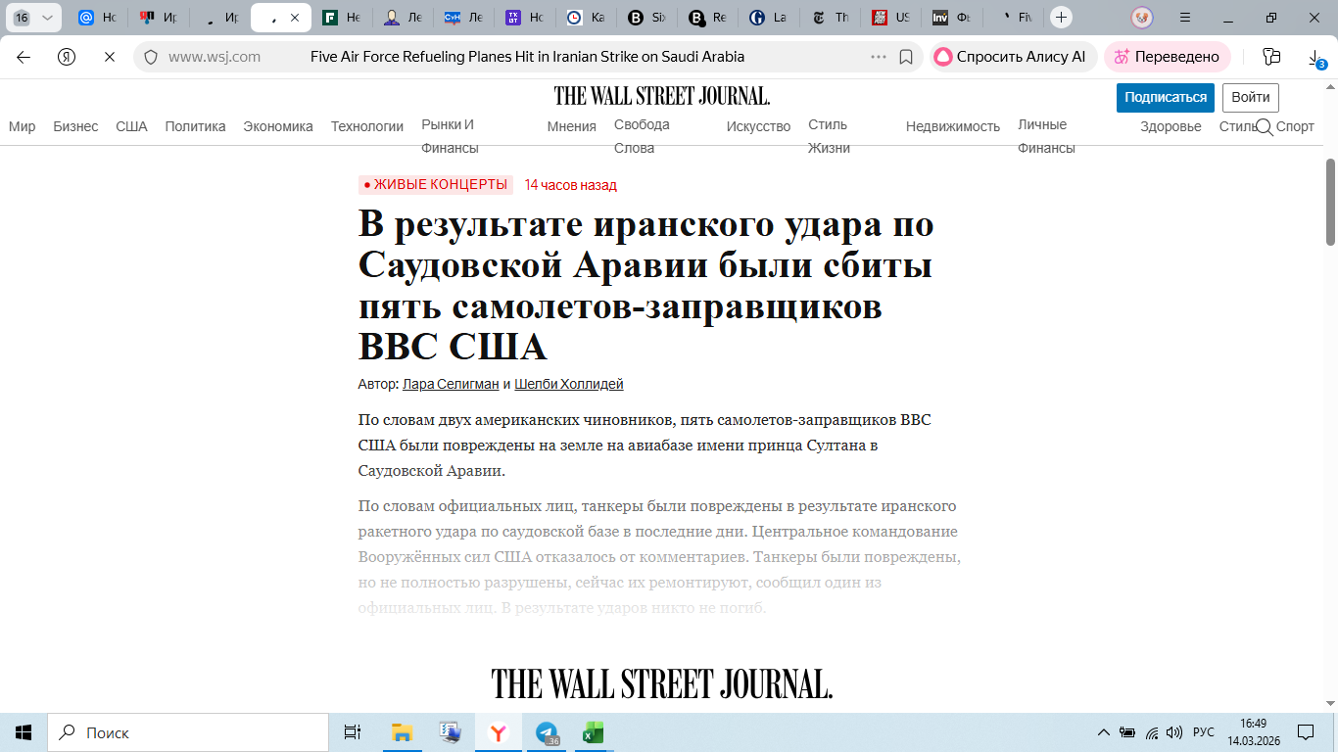Switch the РУС keyboard language indicator
This screenshot has height=752, width=1338.
click(1204, 732)
